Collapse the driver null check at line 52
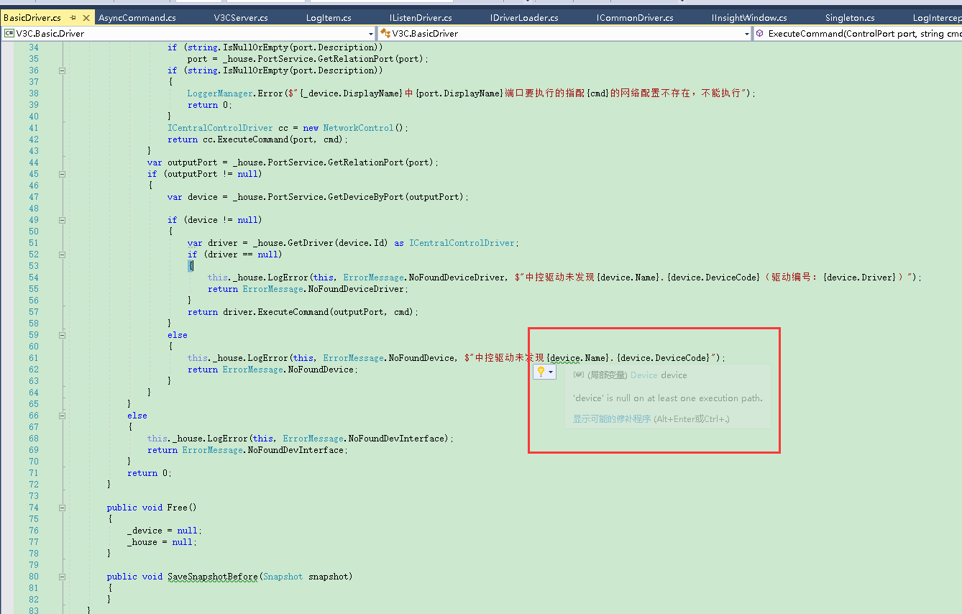Viewport: 962px width, 614px height. point(62,255)
